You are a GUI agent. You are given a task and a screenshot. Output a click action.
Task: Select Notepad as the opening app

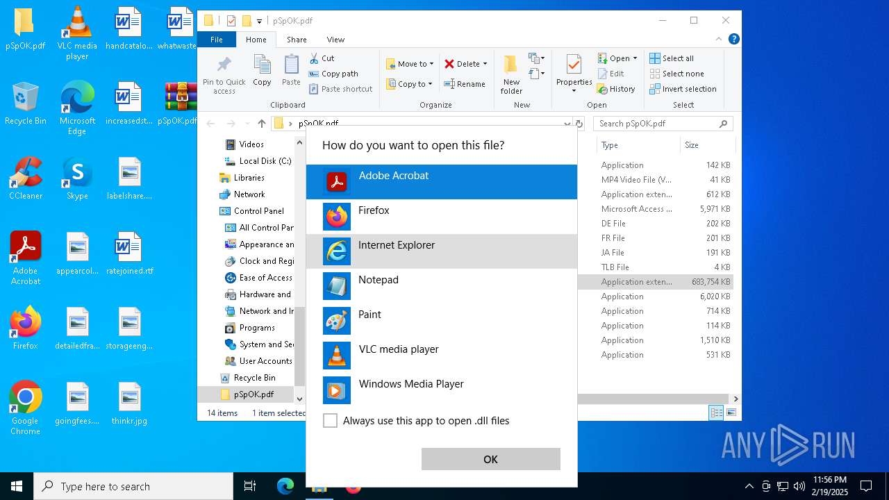[441, 286]
